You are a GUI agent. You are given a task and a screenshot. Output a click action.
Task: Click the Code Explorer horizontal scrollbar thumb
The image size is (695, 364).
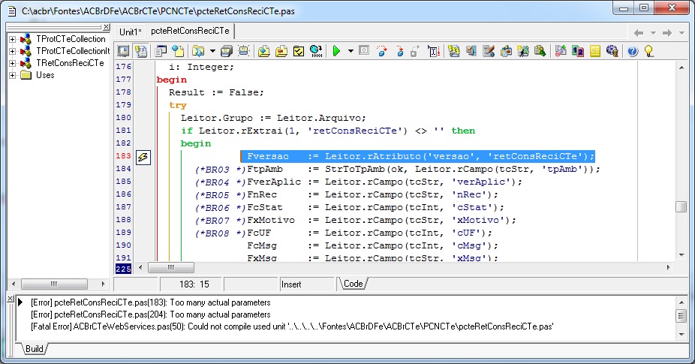(x=54, y=284)
